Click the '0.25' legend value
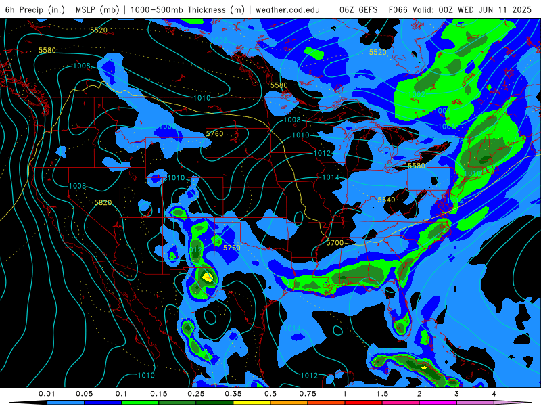 (196, 394)
